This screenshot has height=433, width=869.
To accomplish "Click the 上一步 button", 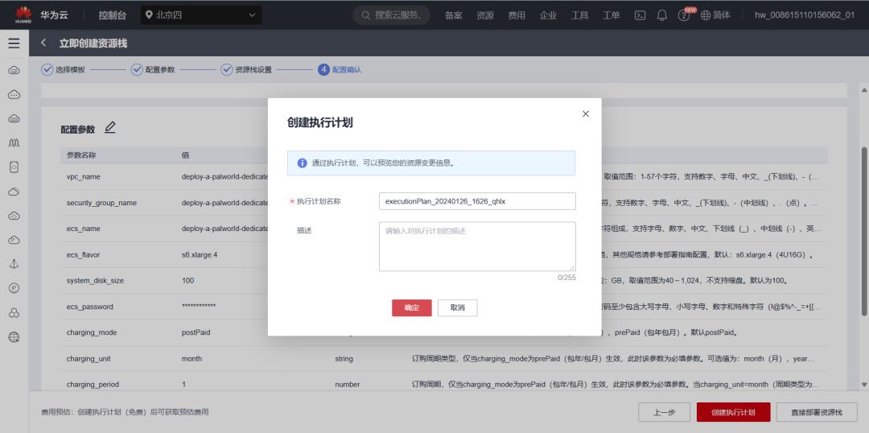I will tap(664, 413).
